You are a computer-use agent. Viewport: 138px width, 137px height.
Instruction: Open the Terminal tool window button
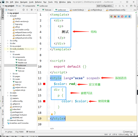(x=31, y=132)
